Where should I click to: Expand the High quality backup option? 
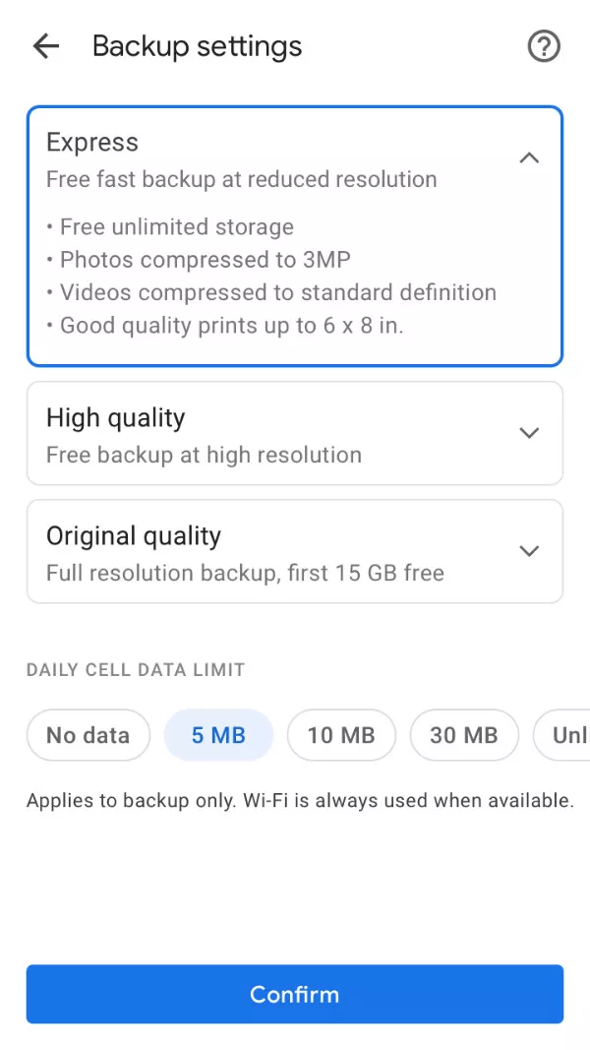coord(295,433)
